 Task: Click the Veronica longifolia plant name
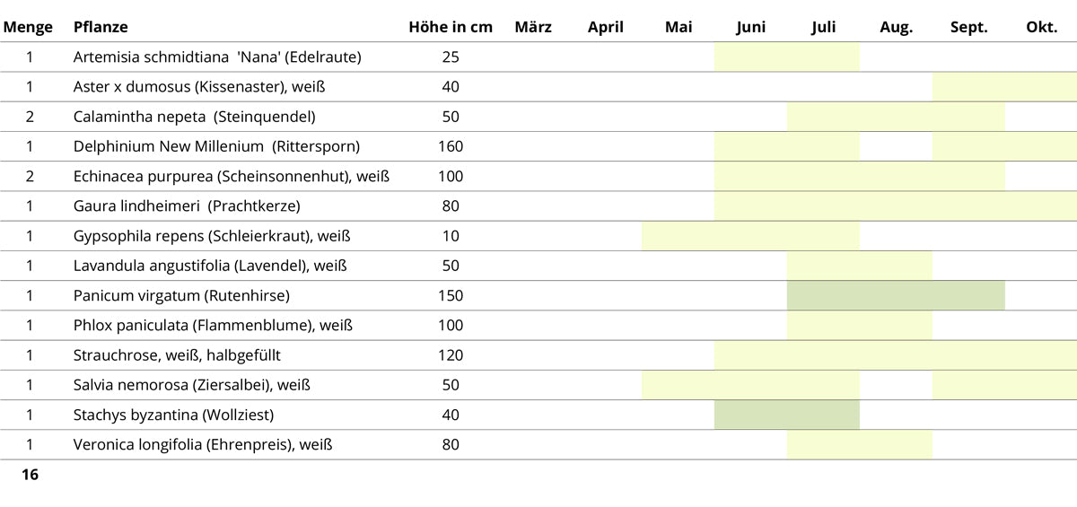tap(203, 444)
